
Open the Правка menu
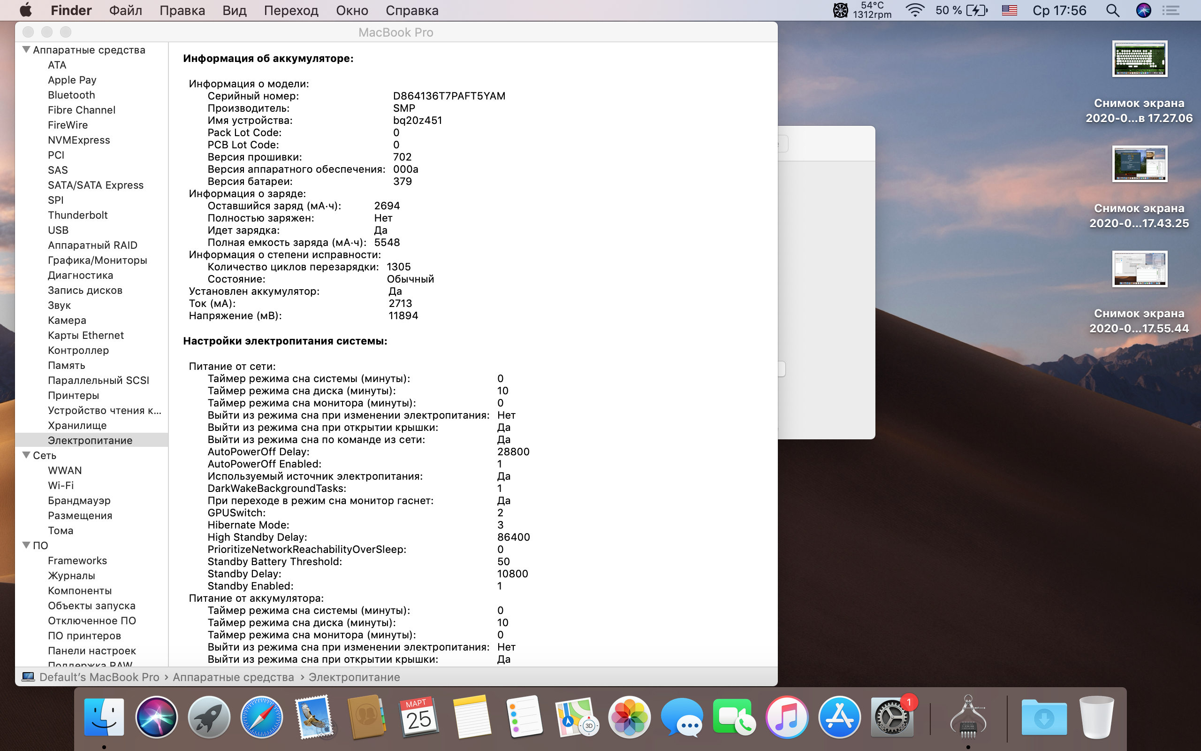pyautogui.click(x=182, y=10)
